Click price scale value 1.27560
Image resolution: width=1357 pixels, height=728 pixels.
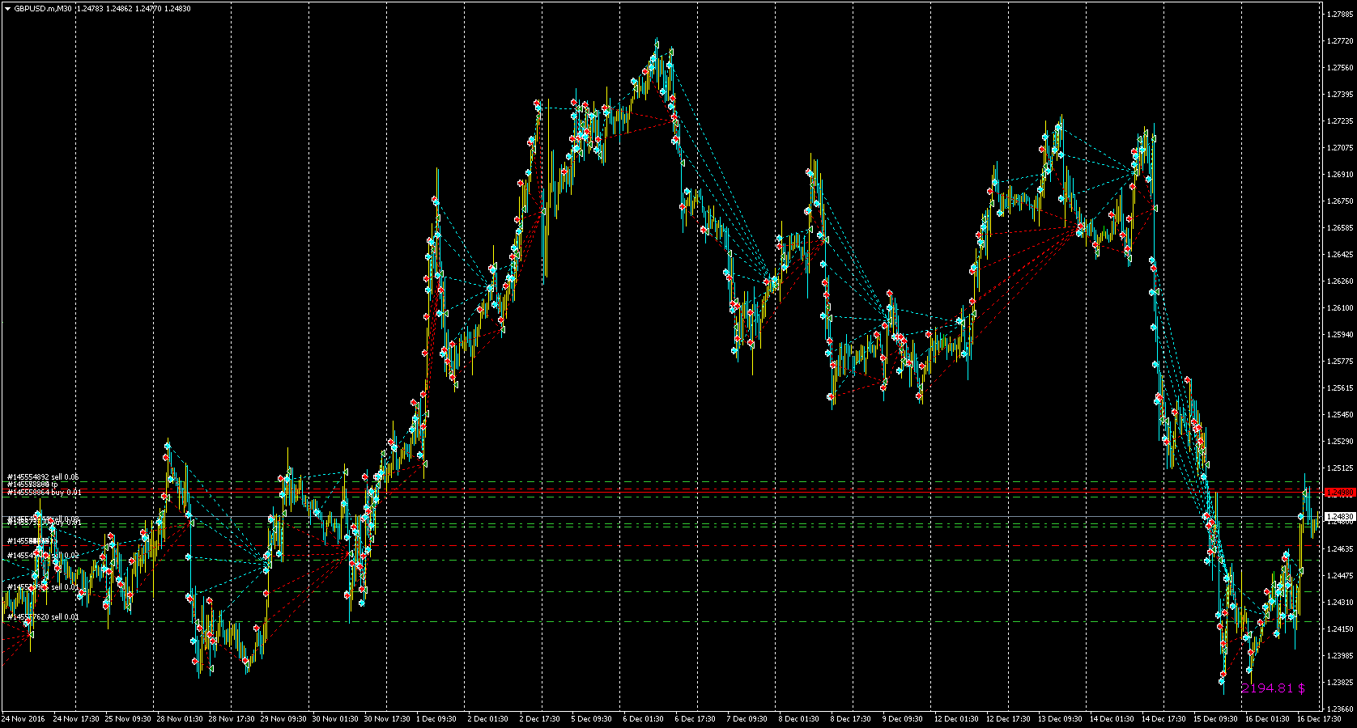[1342, 68]
